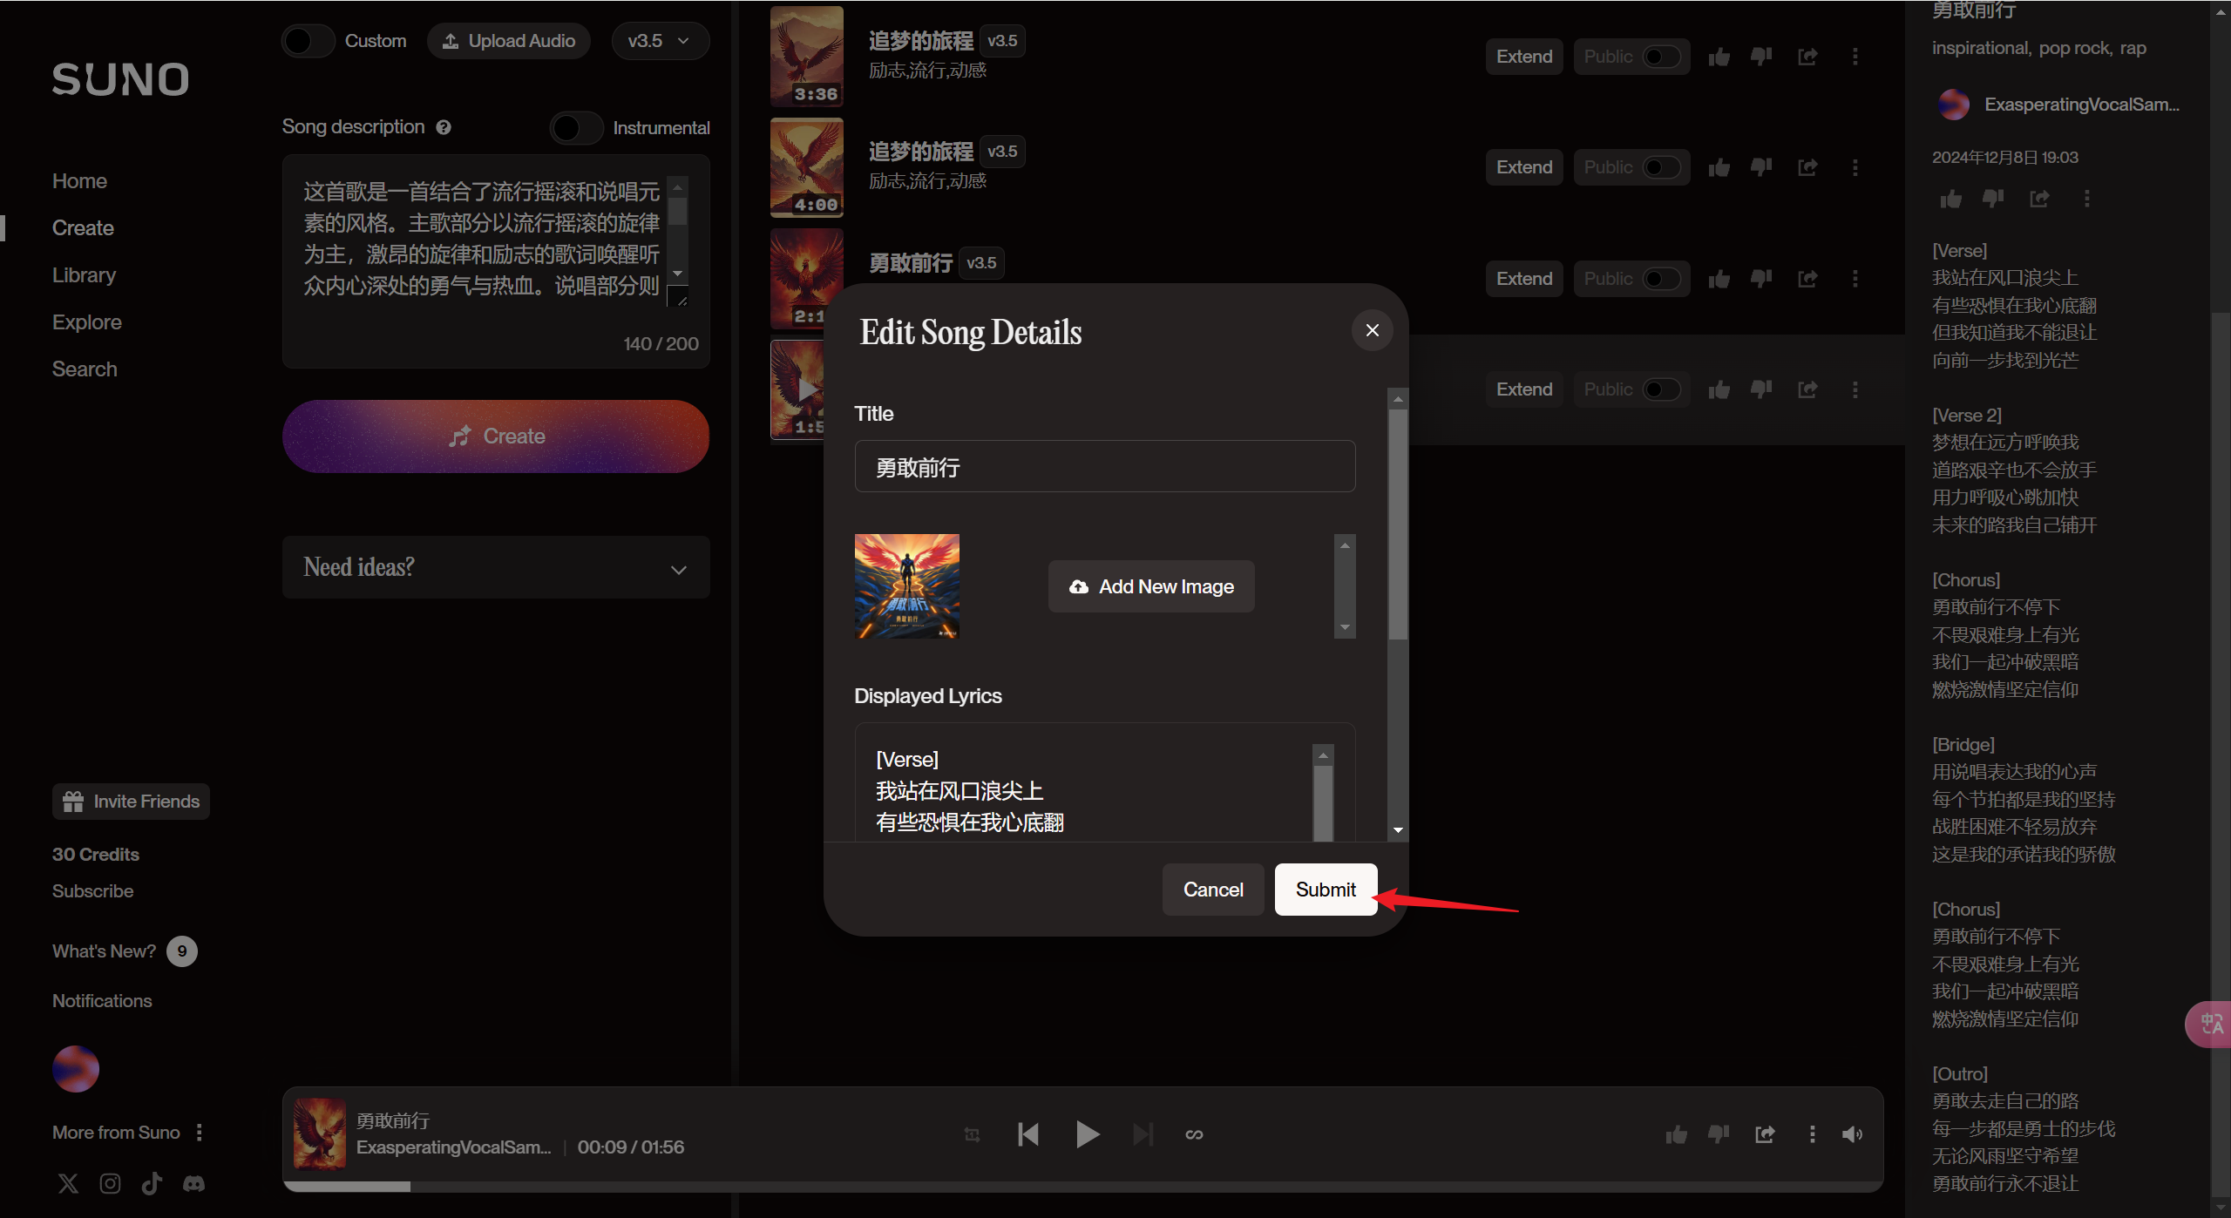This screenshot has height=1218, width=2231.
Task: Click the Title input field in dialog
Action: (1104, 467)
